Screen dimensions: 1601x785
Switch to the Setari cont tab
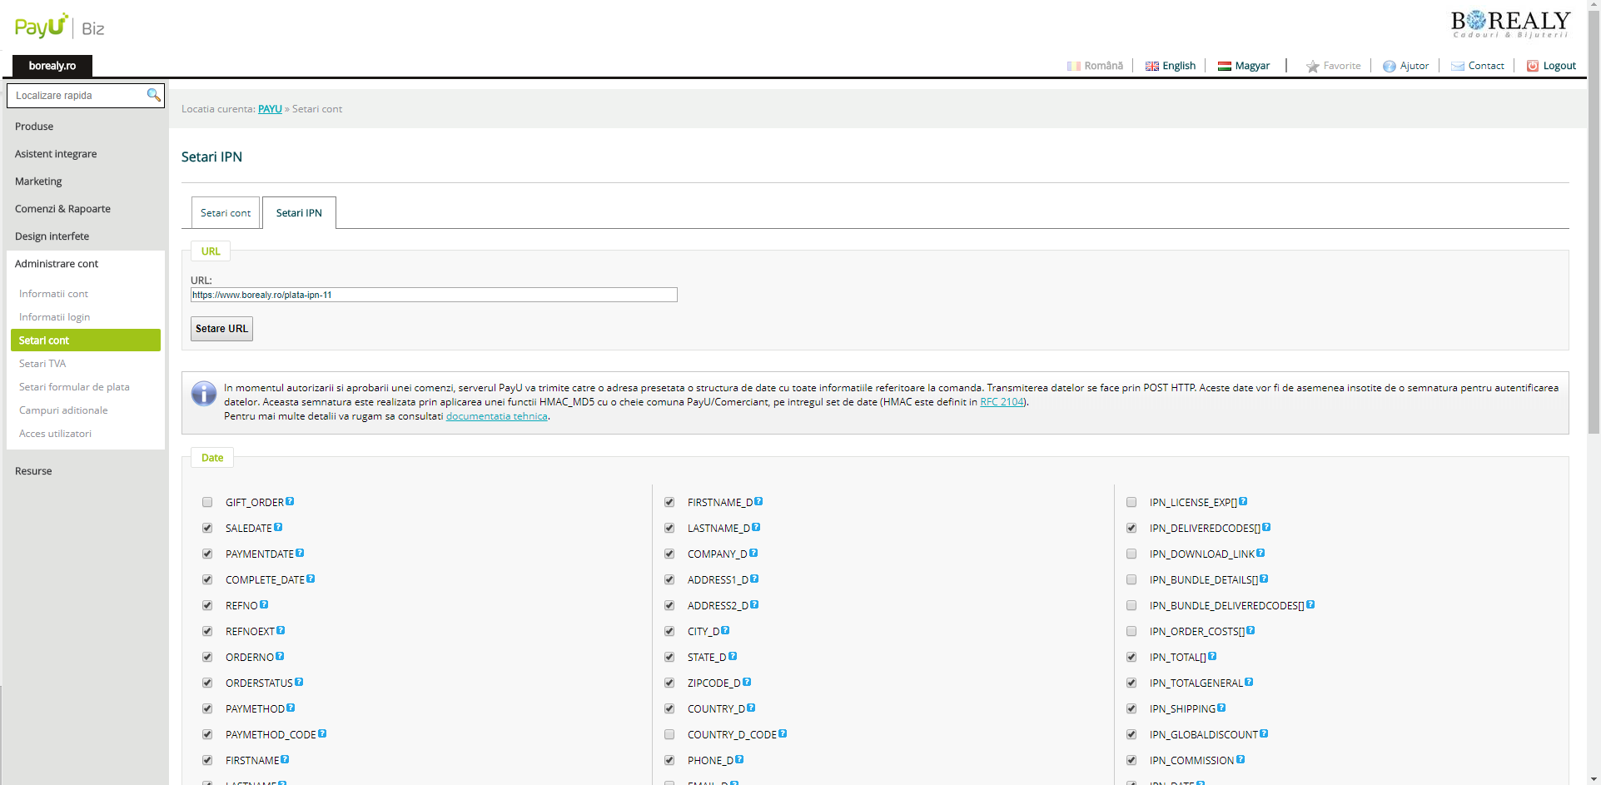pos(225,213)
